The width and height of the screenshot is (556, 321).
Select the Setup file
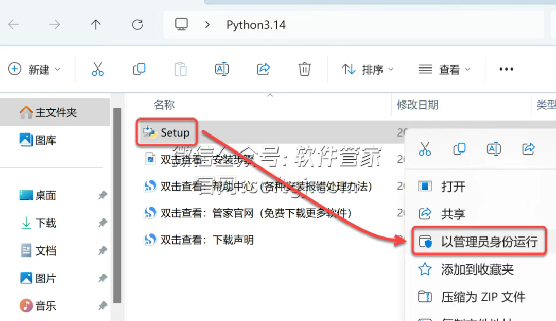pos(167,132)
